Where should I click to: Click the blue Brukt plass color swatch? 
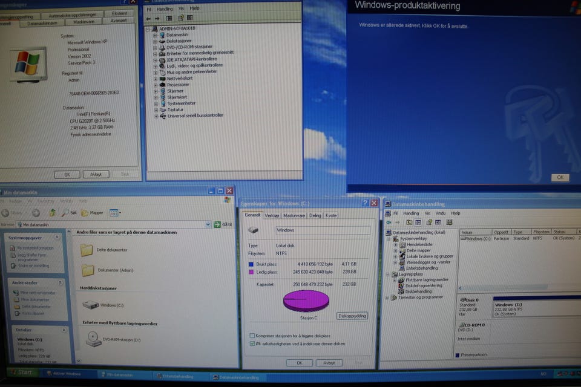251,264
